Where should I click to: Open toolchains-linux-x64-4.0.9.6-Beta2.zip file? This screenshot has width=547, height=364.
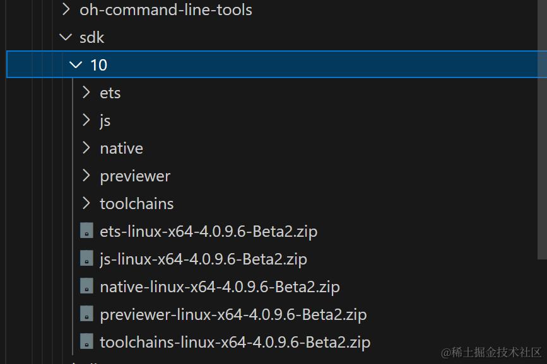(235, 342)
